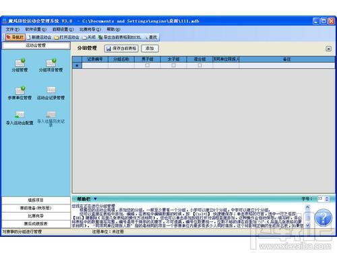The image size is (337, 253).
Task: Click the 打开运动会 folder toolbar item
Action: coord(67,37)
